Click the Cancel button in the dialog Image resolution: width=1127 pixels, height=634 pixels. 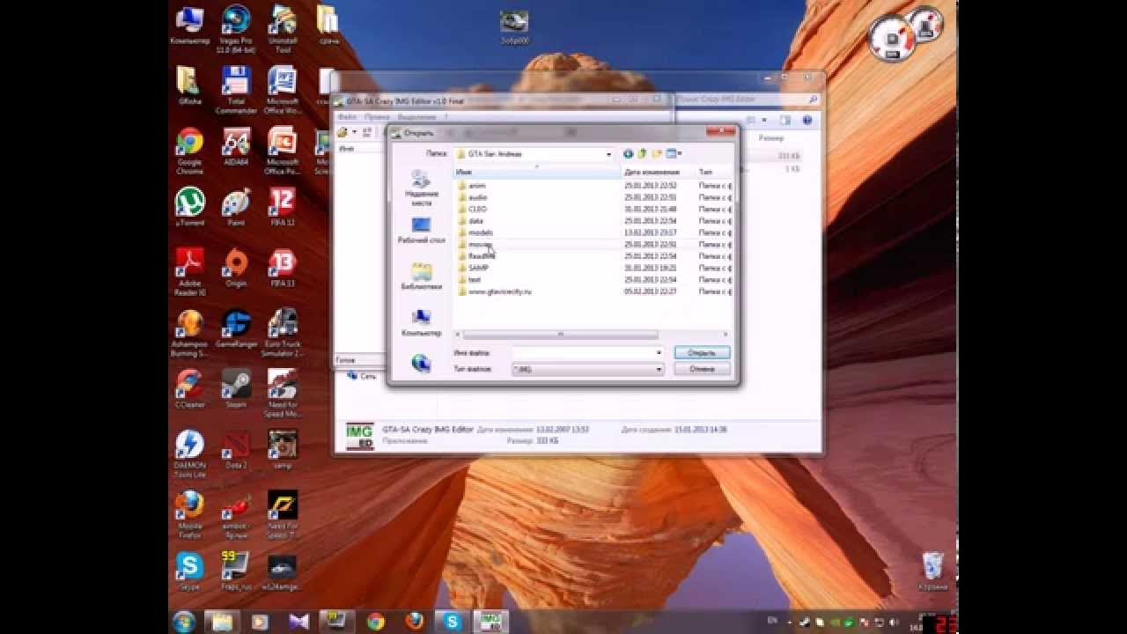pos(702,370)
